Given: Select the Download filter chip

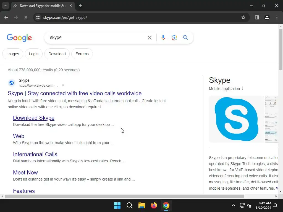Looking at the screenshot, I should coord(57,54).
